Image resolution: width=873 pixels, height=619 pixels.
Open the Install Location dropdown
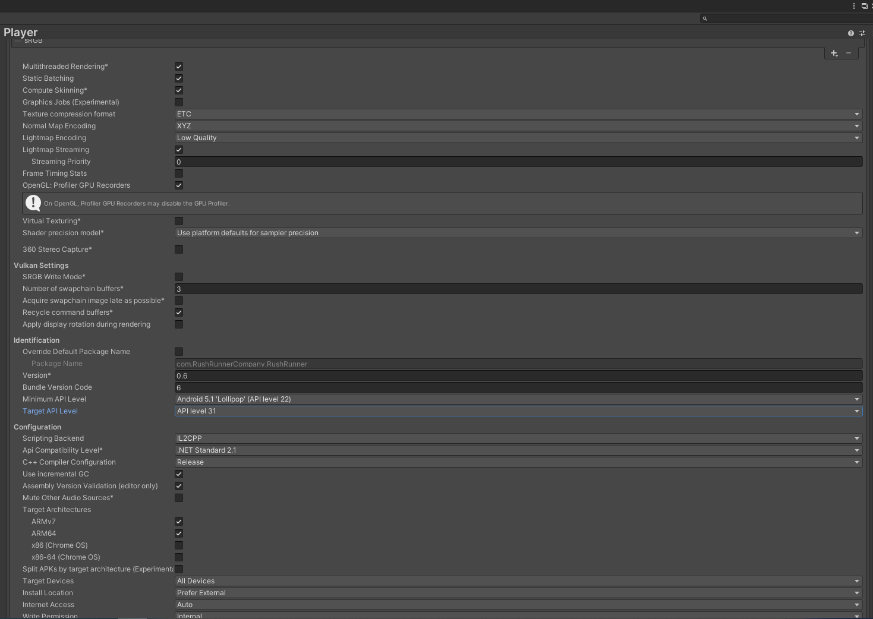517,592
